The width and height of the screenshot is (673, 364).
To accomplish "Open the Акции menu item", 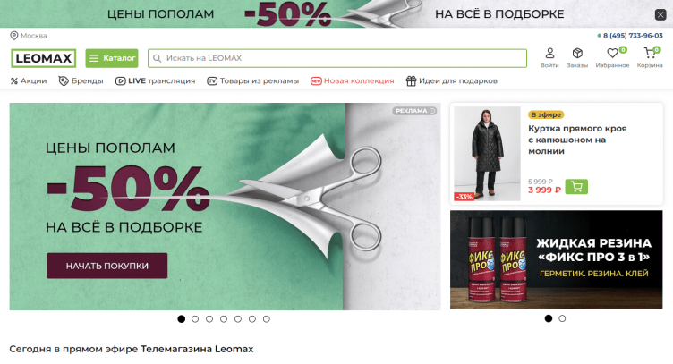I will point(29,81).
